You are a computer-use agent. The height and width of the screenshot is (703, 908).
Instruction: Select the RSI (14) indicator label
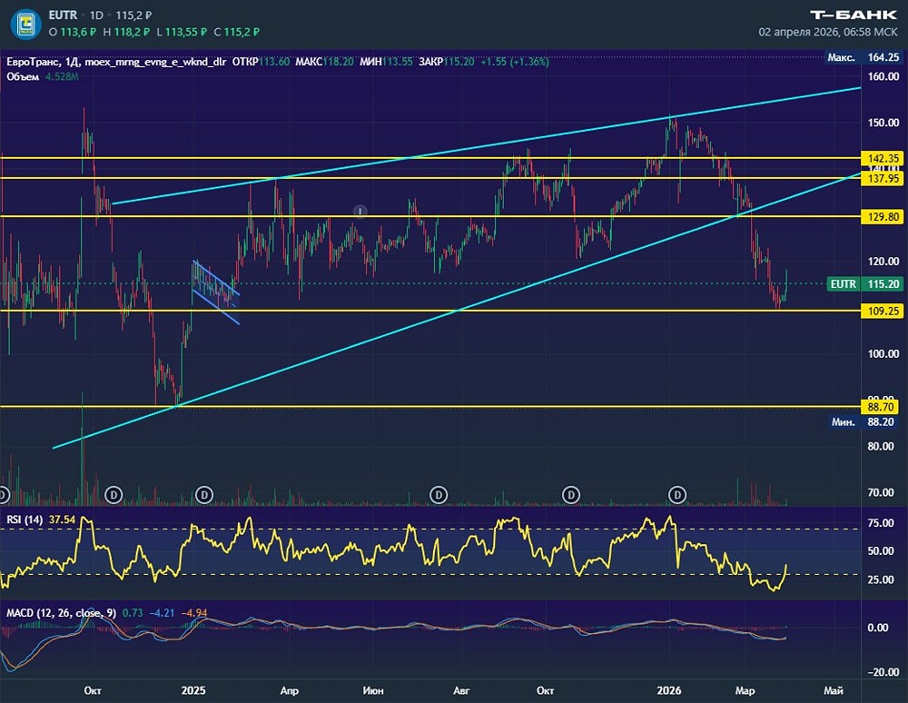pyautogui.click(x=25, y=519)
